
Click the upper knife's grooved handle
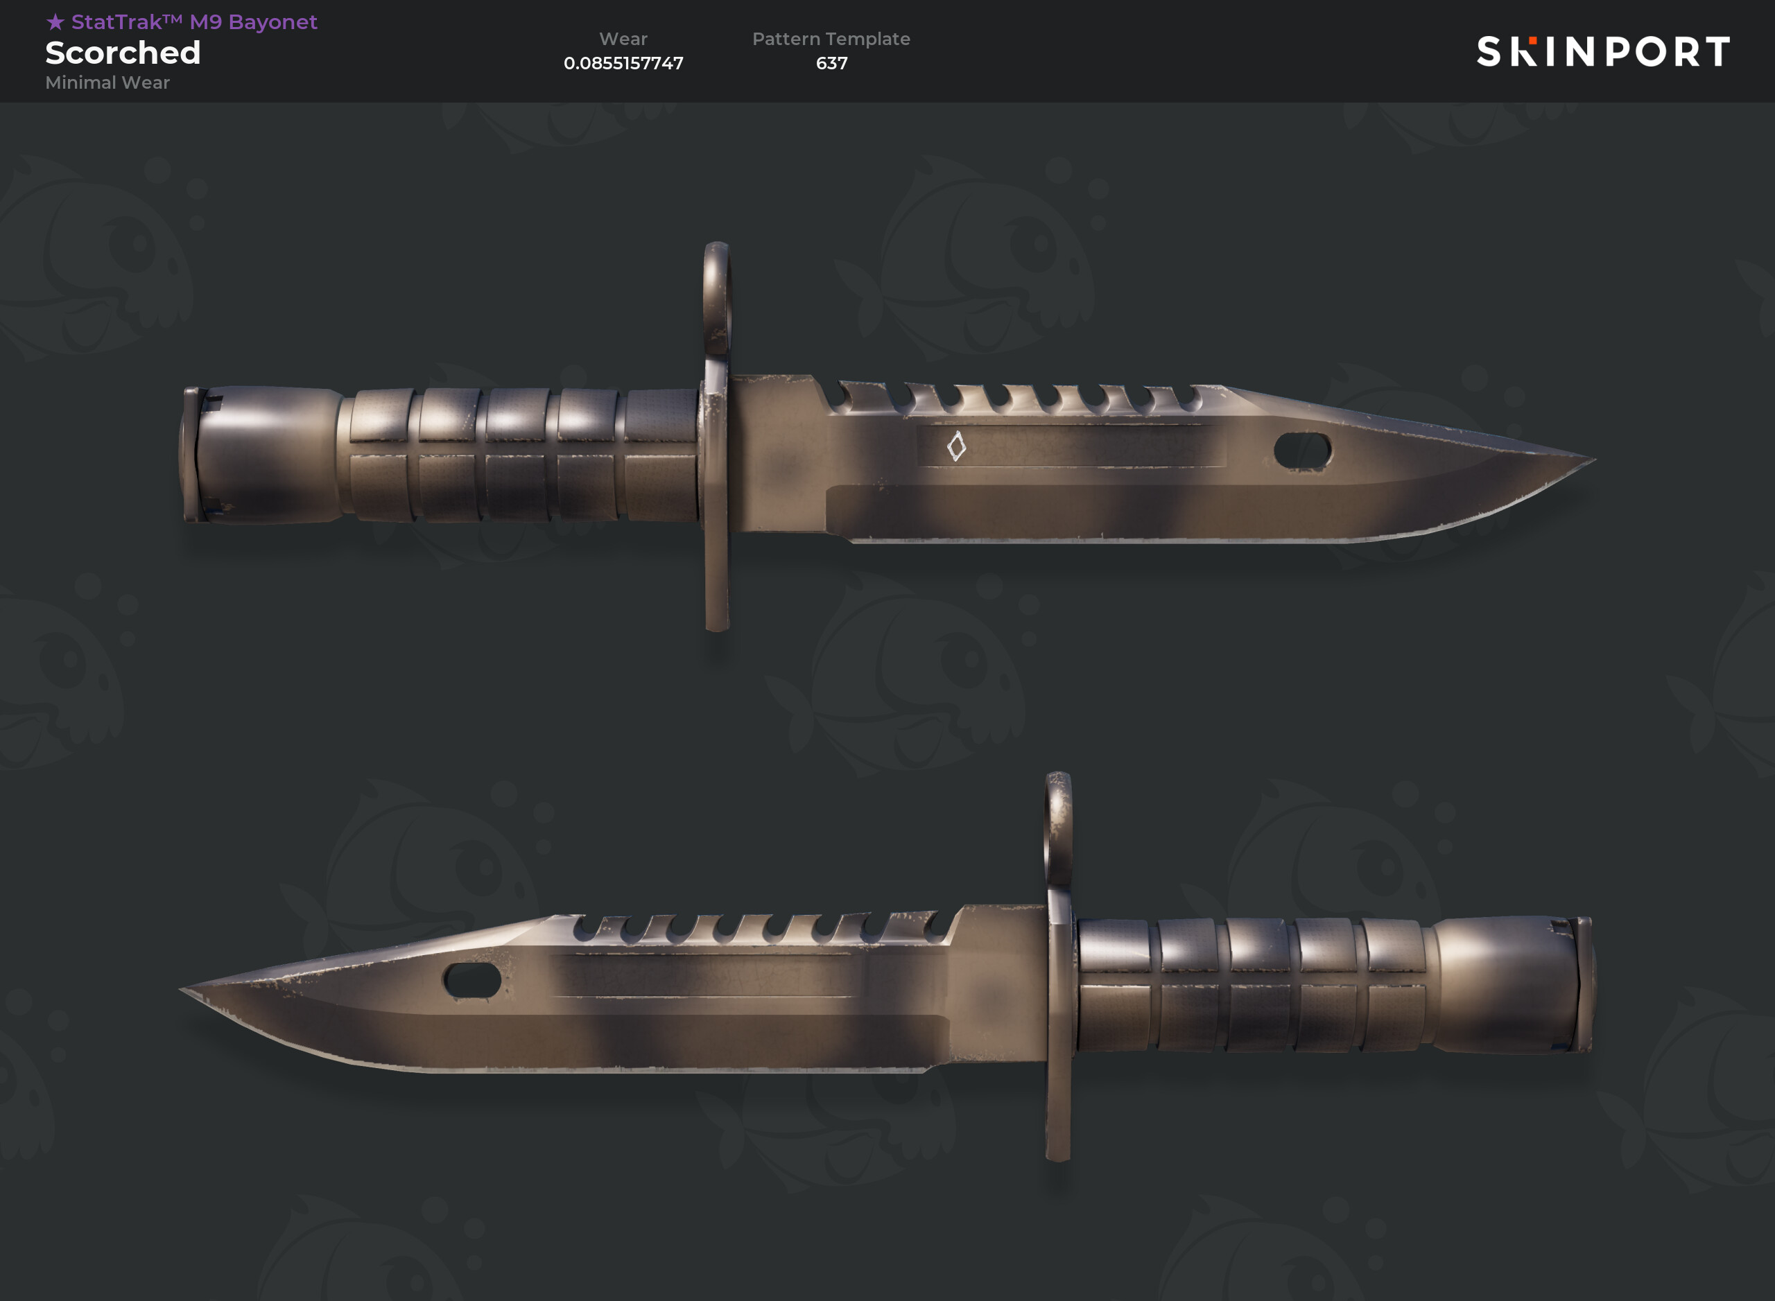click(520, 455)
